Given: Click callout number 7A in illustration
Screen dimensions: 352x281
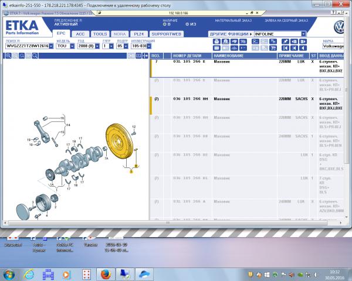Looking at the screenshot, I should tap(106, 158).
